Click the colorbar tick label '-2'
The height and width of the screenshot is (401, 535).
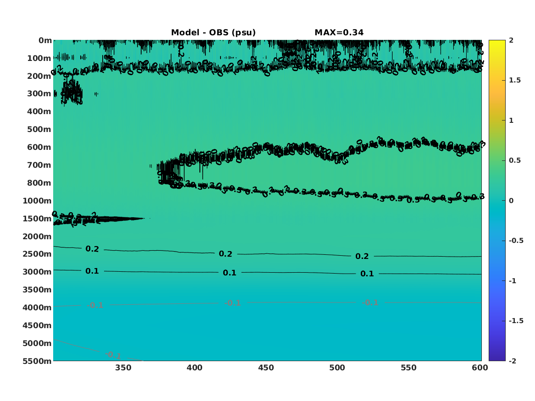tap(513, 361)
